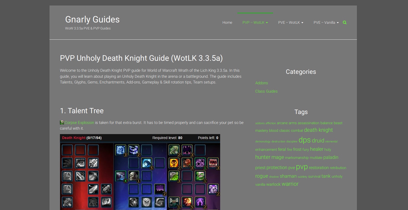This screenshot has height=210, width=408.
Task: Select the greyed-out graveyard cross talent
Action: point(106,202)
